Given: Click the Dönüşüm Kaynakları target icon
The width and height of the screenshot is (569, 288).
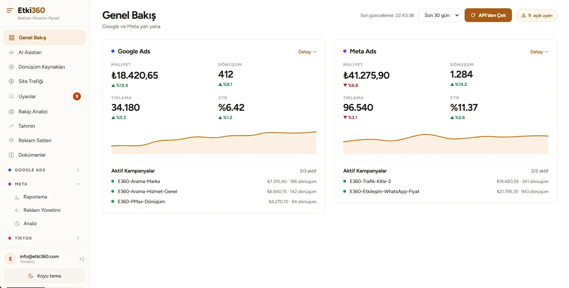Looking at the screenshot, I should click(x=11, y=67).
